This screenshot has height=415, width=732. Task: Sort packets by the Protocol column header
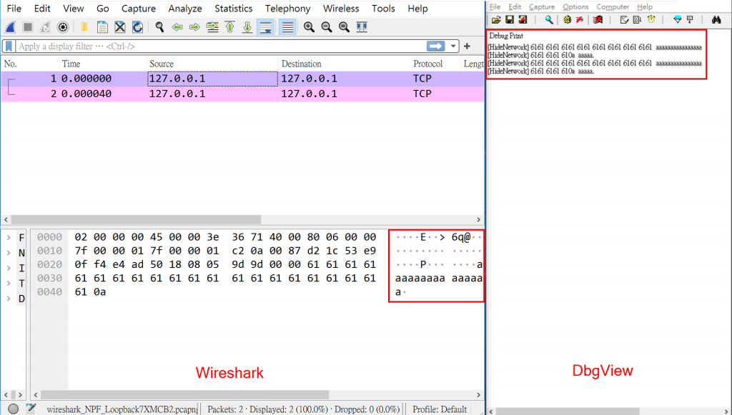435,64
